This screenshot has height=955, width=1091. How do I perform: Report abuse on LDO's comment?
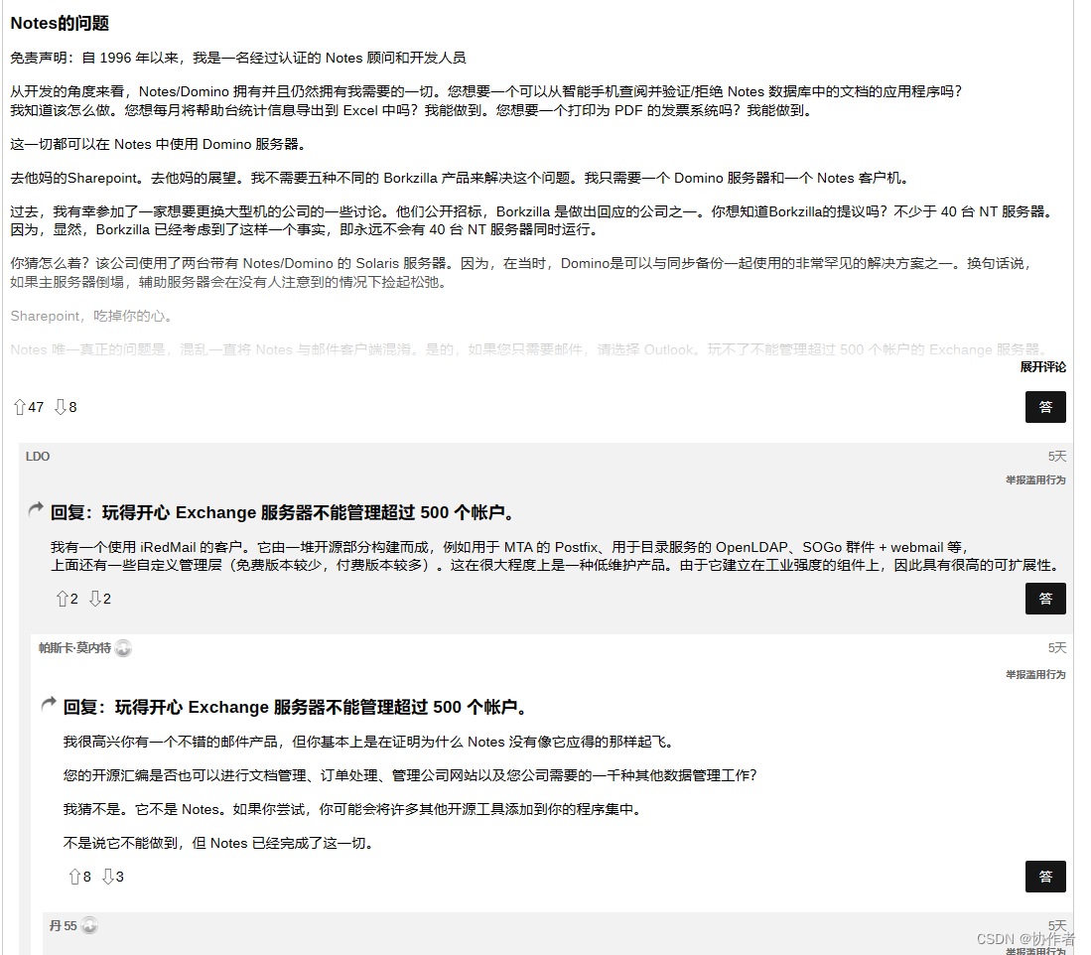1035,479
